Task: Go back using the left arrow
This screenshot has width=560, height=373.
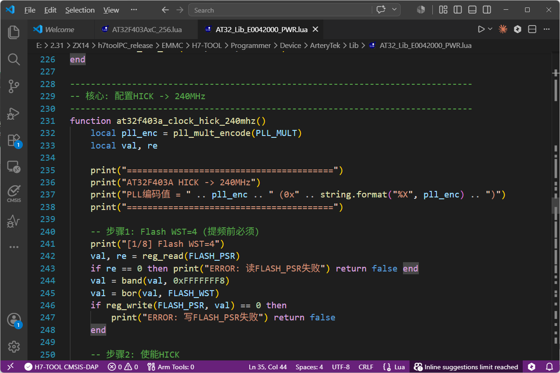Action: point(165,10)
